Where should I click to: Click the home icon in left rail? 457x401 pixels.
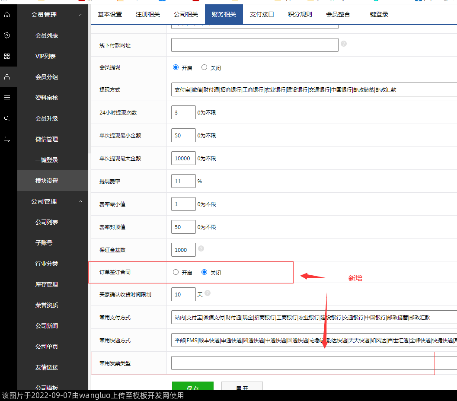pos(7,15)
